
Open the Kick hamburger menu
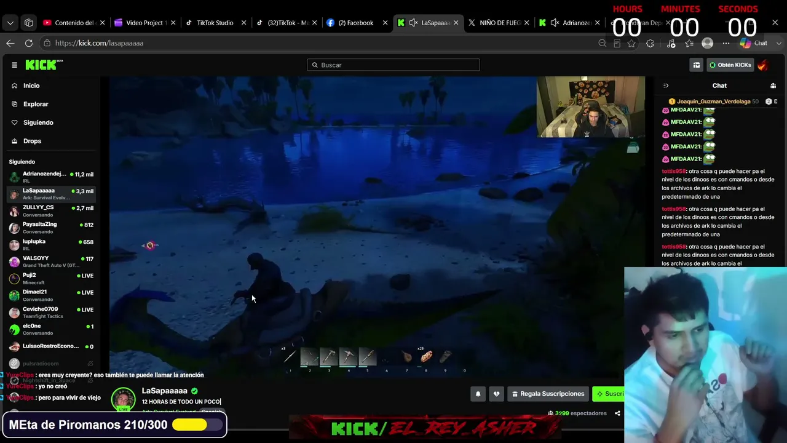(x=14, y=65)
